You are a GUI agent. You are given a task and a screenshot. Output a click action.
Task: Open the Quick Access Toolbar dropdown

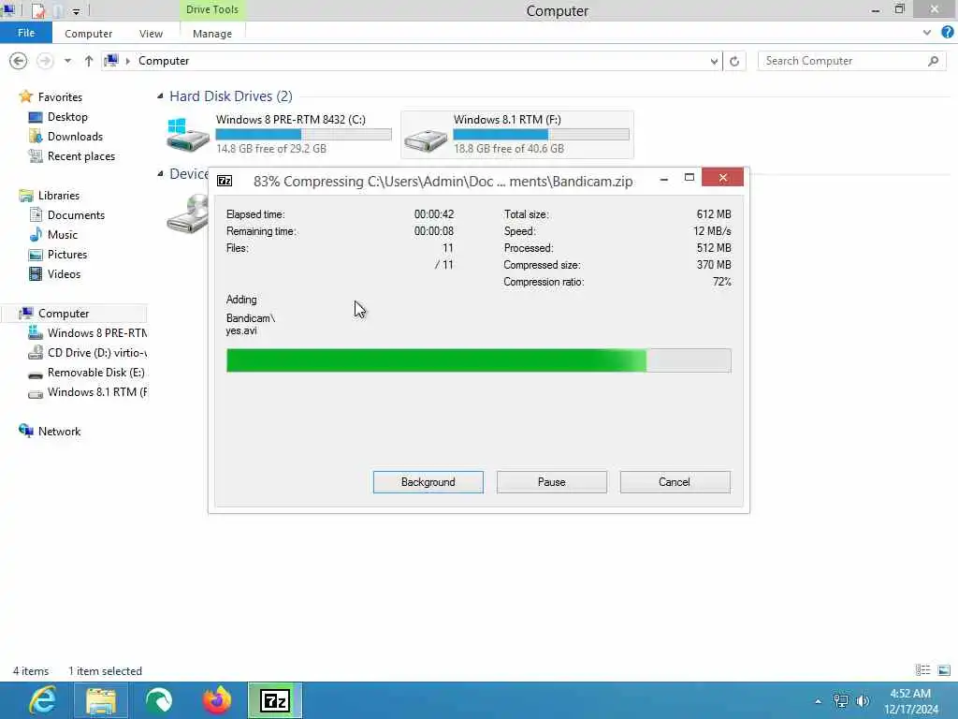point(76,11)
